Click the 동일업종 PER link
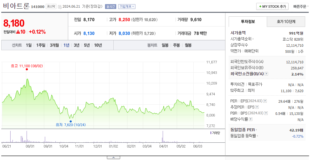The height and width of the screenshot is (160, 310). tap(242, 130)
